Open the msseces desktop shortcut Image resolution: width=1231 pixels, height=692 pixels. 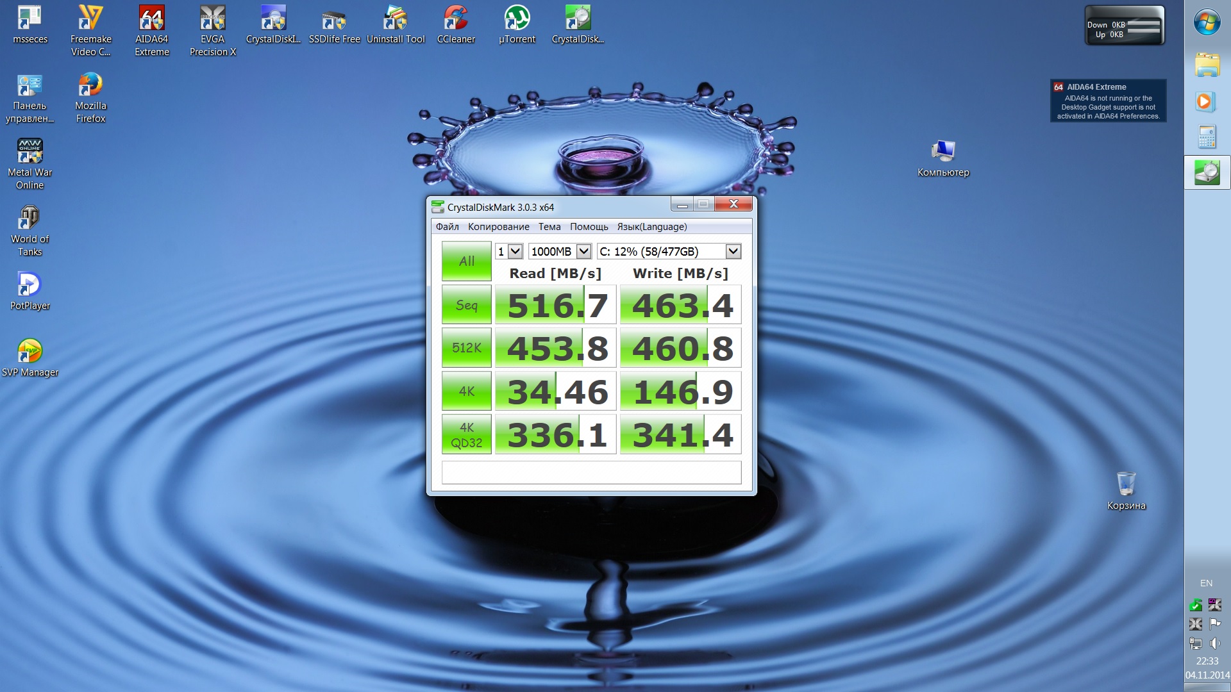pyautogui.click(x=30, y=24)
